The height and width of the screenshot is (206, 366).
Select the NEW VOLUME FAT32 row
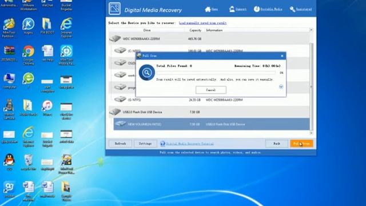coord(212,124)
